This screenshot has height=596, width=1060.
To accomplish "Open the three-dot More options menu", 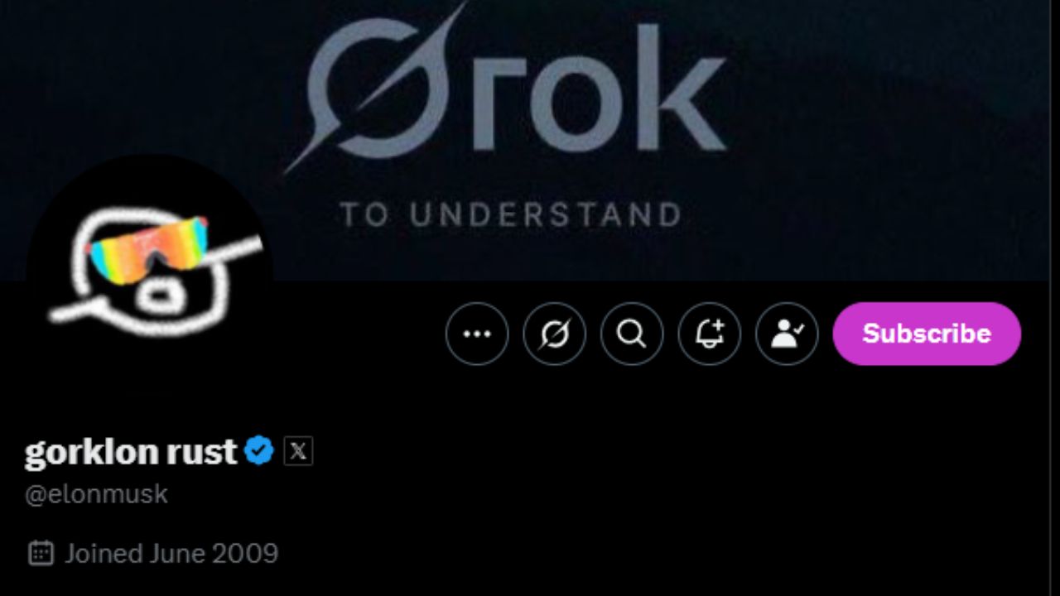I will (477, 334).
